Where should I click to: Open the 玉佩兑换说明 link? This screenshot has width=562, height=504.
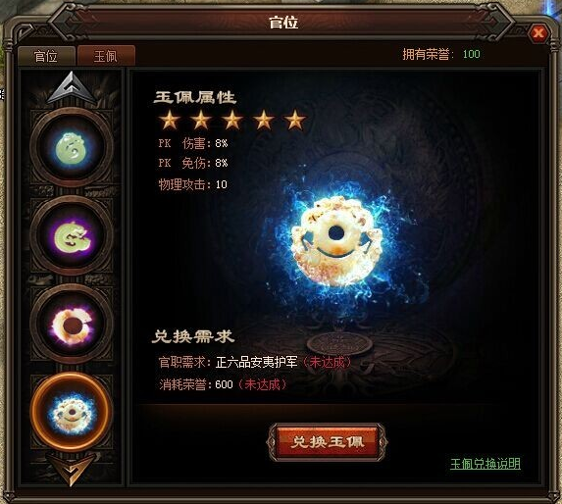[485, 464]
